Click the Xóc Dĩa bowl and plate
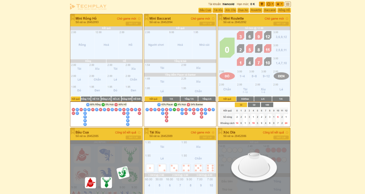 click(x=254, y=167)
